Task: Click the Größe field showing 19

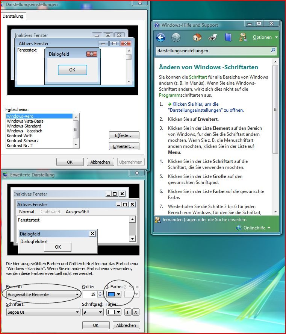Action: tap(90, 295)
